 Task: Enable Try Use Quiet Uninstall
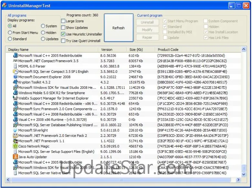point(63,41)
